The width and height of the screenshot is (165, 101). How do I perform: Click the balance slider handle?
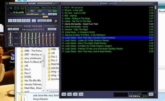tap(43, 14)
